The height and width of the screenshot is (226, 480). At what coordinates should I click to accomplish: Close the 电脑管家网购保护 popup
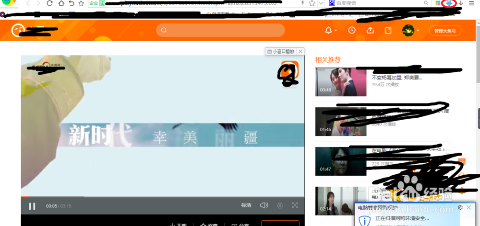pos(468,207)
